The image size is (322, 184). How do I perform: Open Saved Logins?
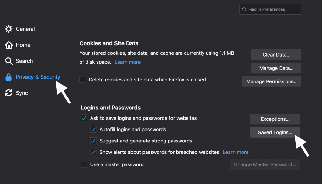275,132
